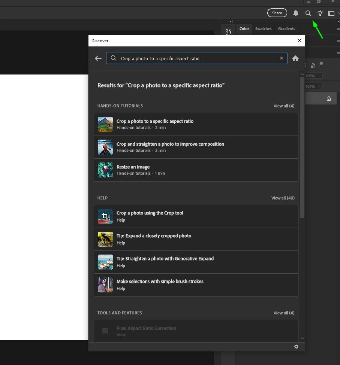The image size is (340, 365).
Task: Open 'Tip: Straighten a photo with Generative Expand'
Action: click(196, 262)
